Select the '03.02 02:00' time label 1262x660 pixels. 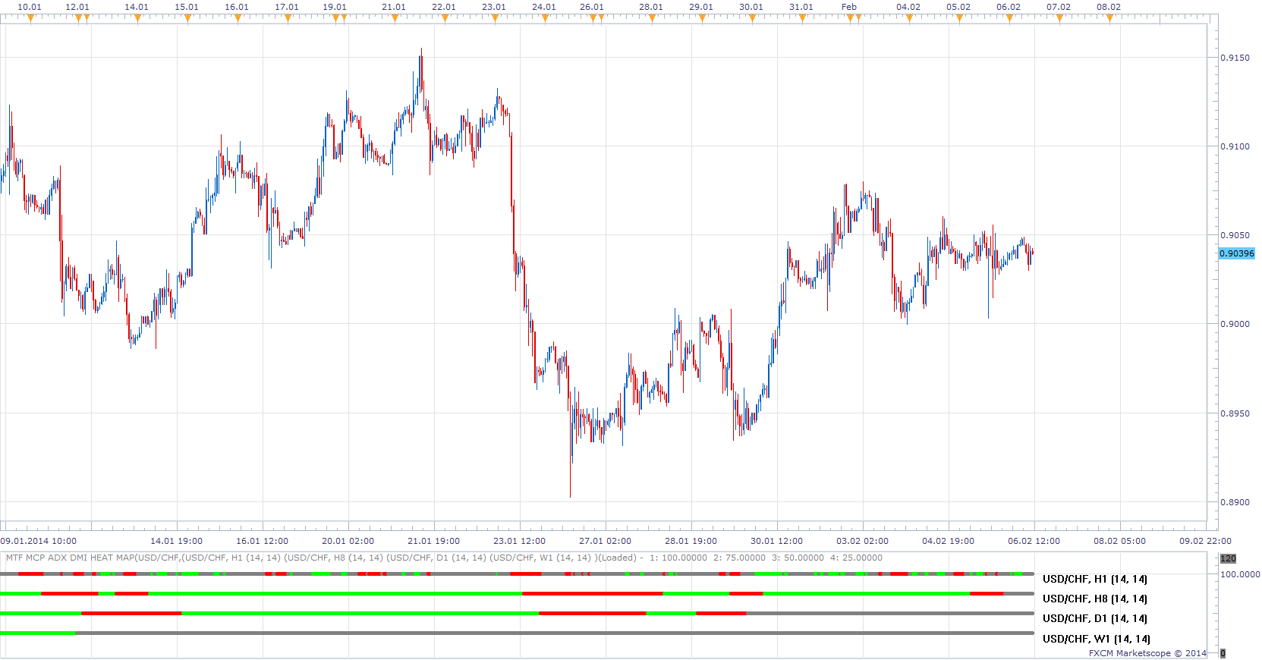click(x=862, y=541)
